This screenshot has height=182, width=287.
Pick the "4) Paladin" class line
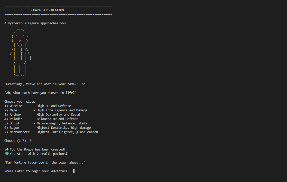pyautogui.click(x=13, y=119)
